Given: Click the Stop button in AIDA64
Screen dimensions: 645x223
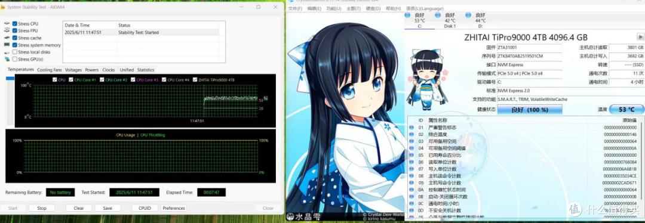Looking at the screenshot, I should point(42,208).
